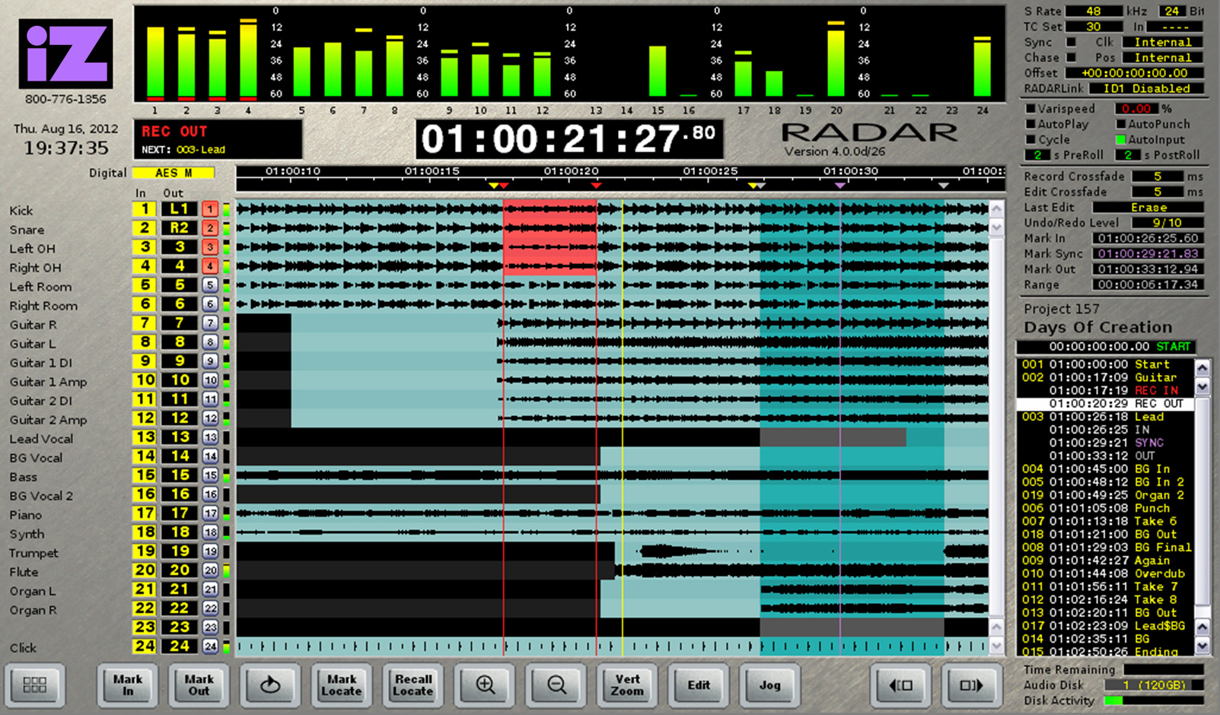This screenshot has height=715, width=1220.
Task: Click the Disk Activity meter bar
Action: (1153, 701)
